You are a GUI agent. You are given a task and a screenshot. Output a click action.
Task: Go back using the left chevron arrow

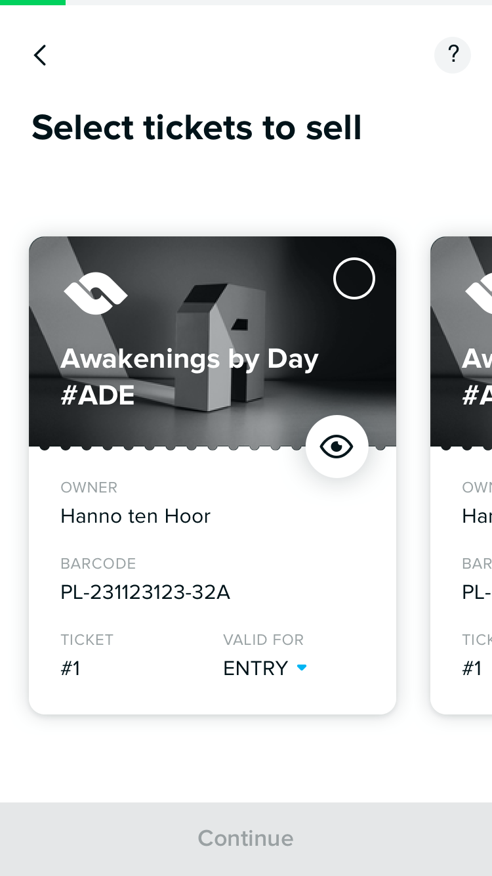point(40,55)
